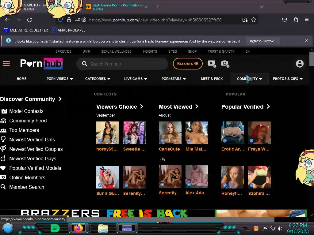Click the volume speaker tray icon

(x=280, y=228)
